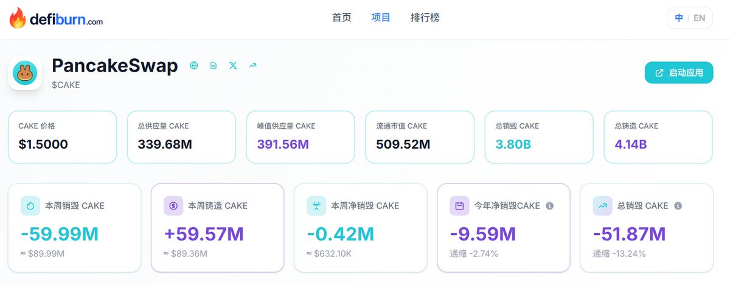Open the 排行榜 nav item
Viewport: 730px width, 286px height.
point(425,18)
